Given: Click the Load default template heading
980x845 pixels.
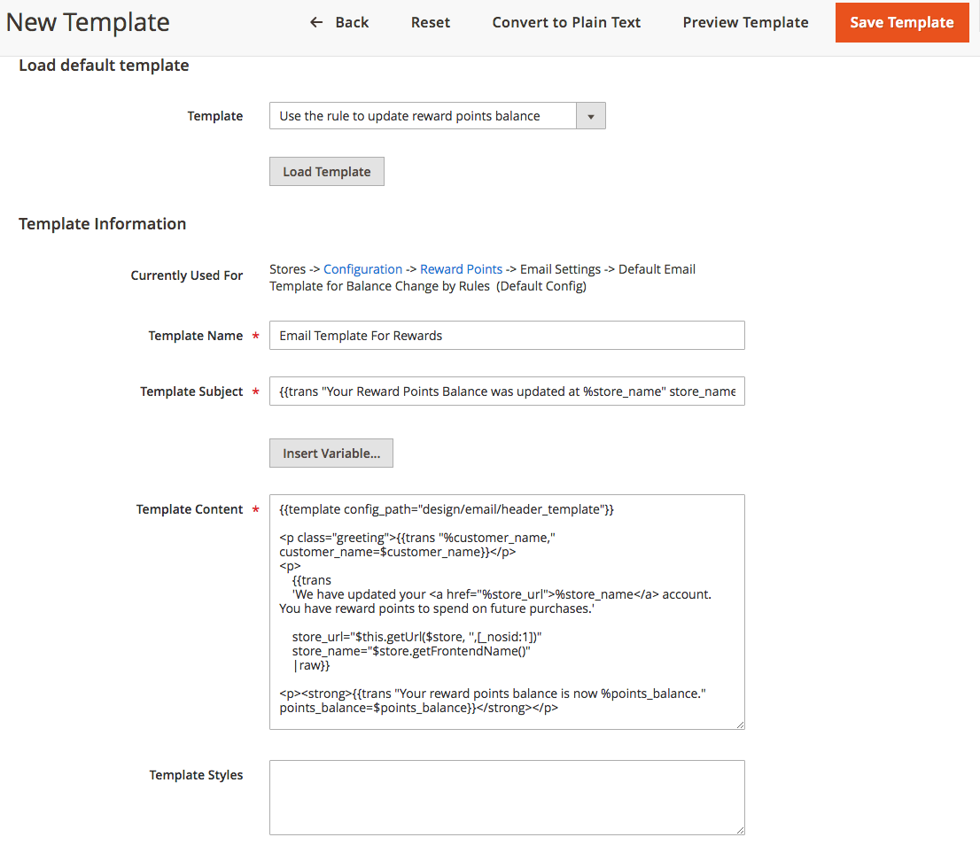Looking at the screenshot, I should tap(104, 66).
